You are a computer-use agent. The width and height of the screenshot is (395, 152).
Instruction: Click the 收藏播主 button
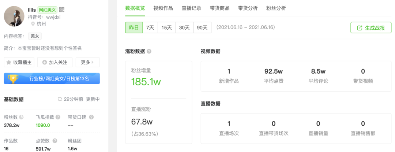coord(19,62)
